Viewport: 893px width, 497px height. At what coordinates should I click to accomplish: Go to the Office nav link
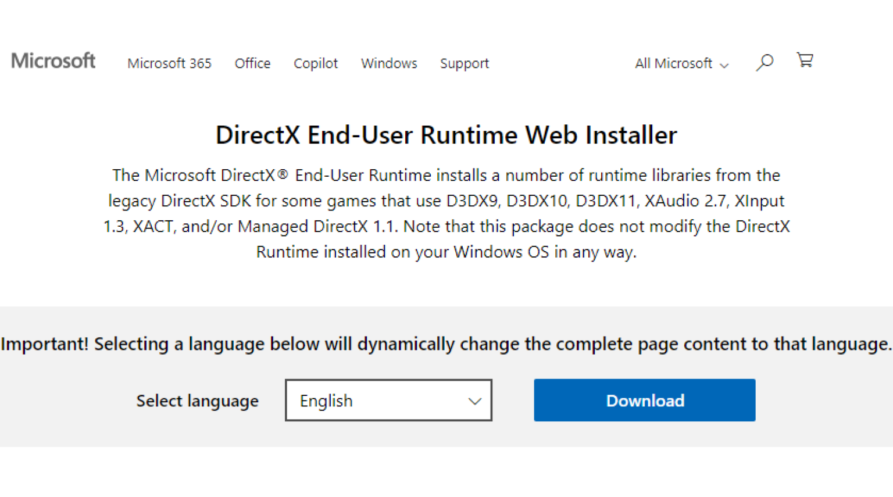[x=252, y=63]
